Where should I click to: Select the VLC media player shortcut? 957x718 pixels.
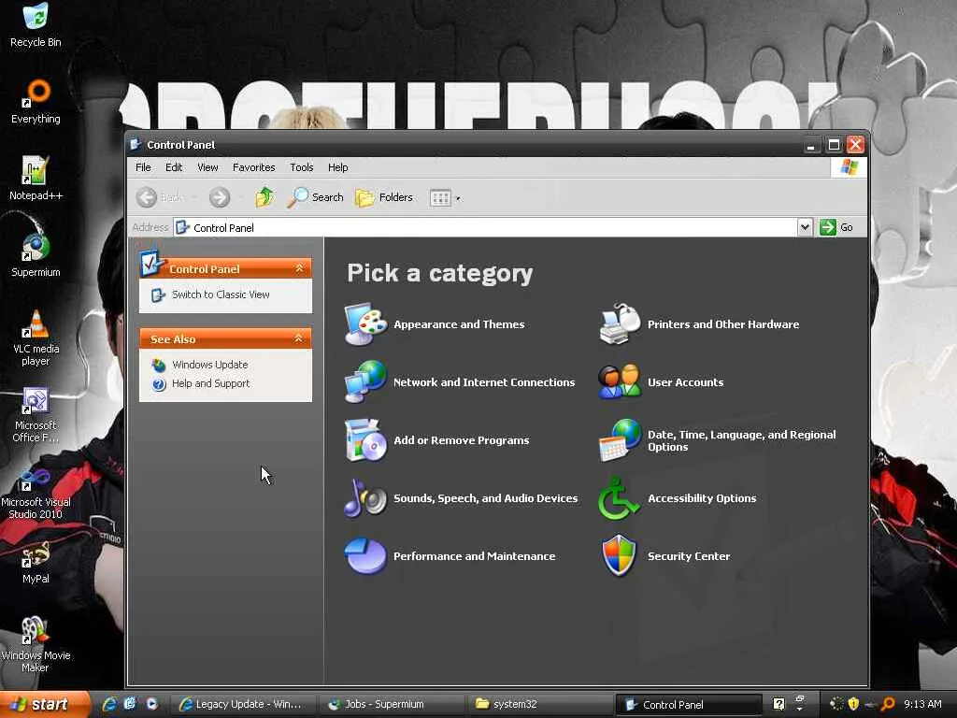point(36,337)
